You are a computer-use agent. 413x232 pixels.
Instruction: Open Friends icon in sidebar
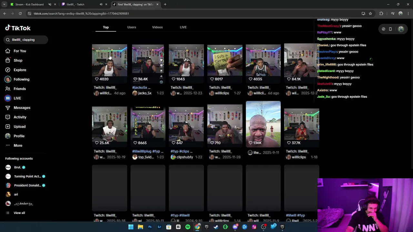[8, 89]
